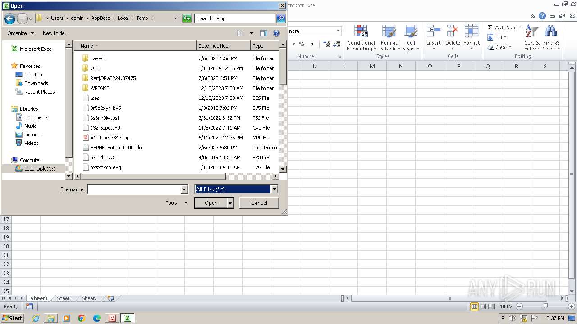The image size is (577, 324).
Task: Sort by Name column header
Action: (x=135, y=46)
